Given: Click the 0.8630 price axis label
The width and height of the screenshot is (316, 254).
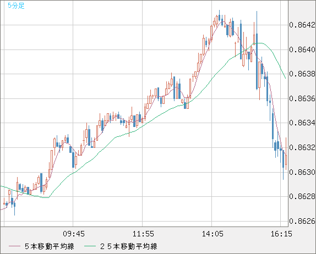Looking at the screenshot, I should pyautogui.click(x=302, y=172).
